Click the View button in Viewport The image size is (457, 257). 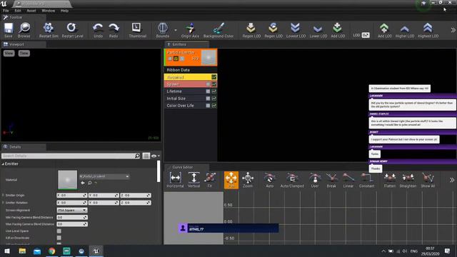point(9,54)
